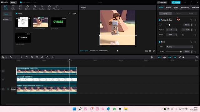Image resolution: width=200 pixels, height=112 pixels.
Task: Reset Position & Size settings
Action: point(191,20)
